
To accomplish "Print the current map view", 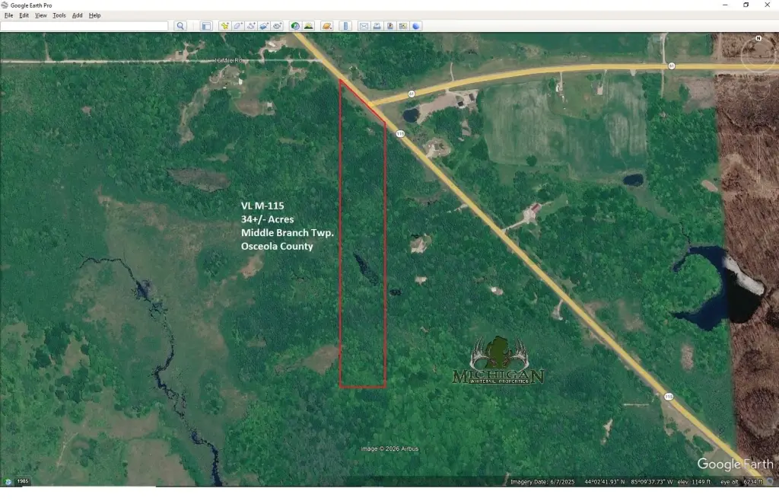I will (x=377, y=26).
